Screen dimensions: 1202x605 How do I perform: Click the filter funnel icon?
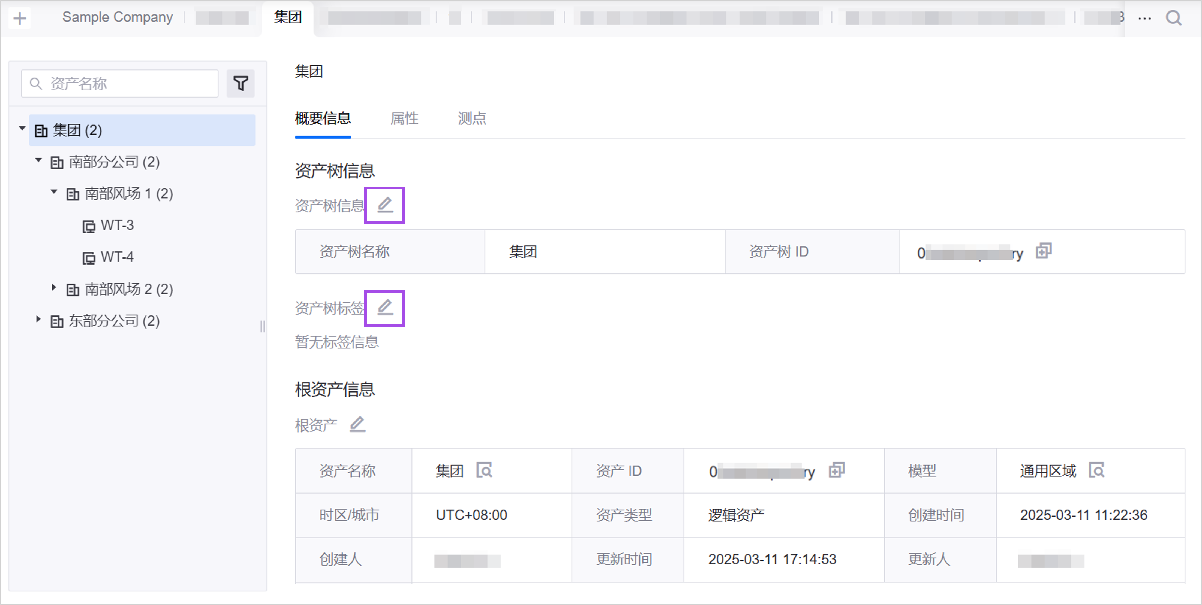click(x=240, y=83)
